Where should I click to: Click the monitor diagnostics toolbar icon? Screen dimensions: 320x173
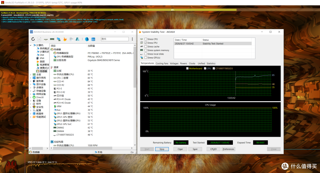(59, 39)
